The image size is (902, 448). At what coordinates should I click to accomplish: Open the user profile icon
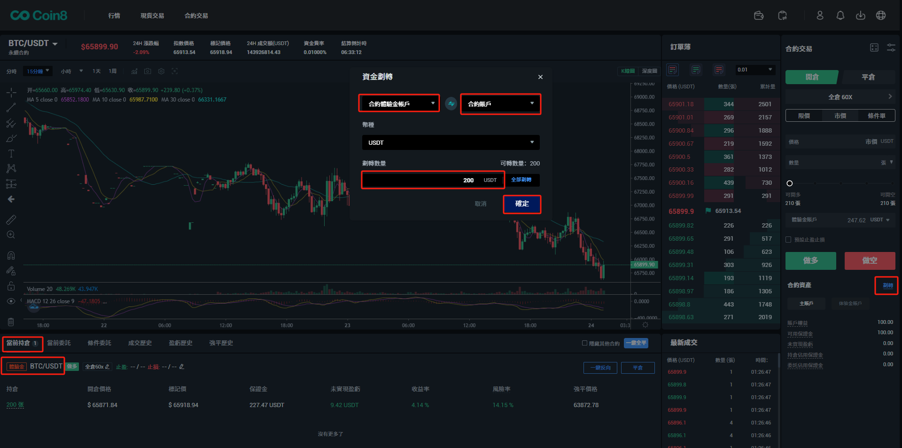tap(820, 16)
